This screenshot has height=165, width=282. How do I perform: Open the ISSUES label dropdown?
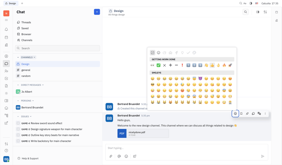26,117
